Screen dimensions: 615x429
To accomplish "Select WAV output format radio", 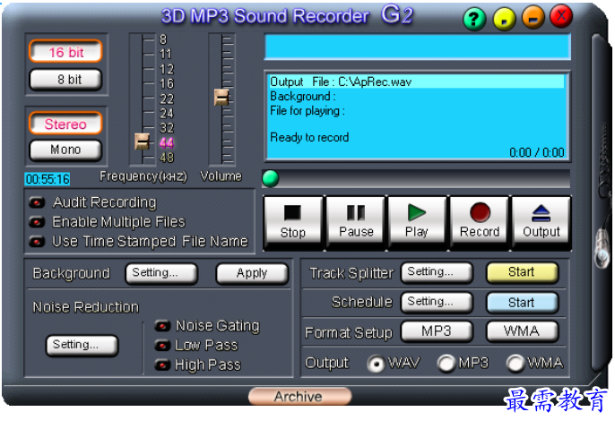I will pos(376,364).
